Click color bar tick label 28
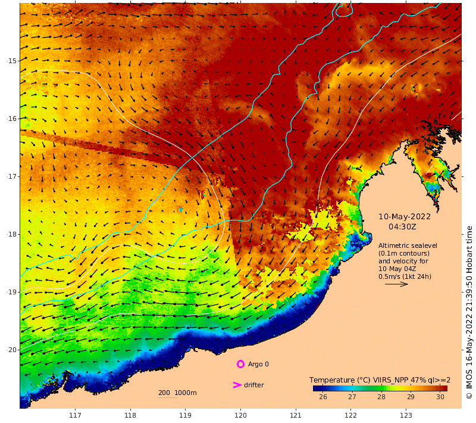Screen dimensions: 476x423 point(381,397)
